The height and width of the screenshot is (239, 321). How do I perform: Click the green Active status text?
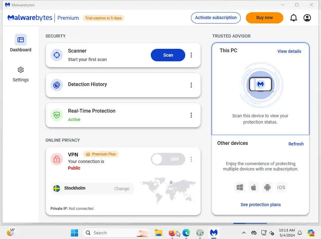point(74,119)
